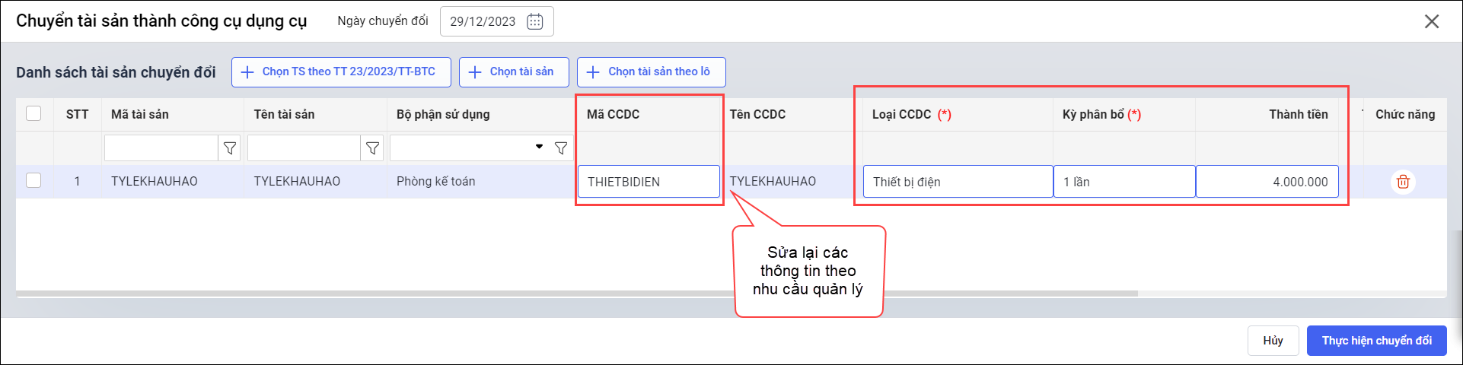Open the Kỳ phân bổ field showing 1 lần
Viewport: 1463px width, 365px height.
tap(1124, 182)
